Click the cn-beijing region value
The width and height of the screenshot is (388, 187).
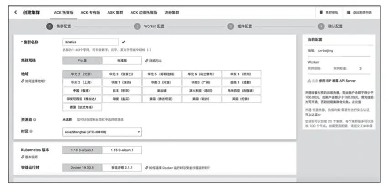tap(326, 50)
